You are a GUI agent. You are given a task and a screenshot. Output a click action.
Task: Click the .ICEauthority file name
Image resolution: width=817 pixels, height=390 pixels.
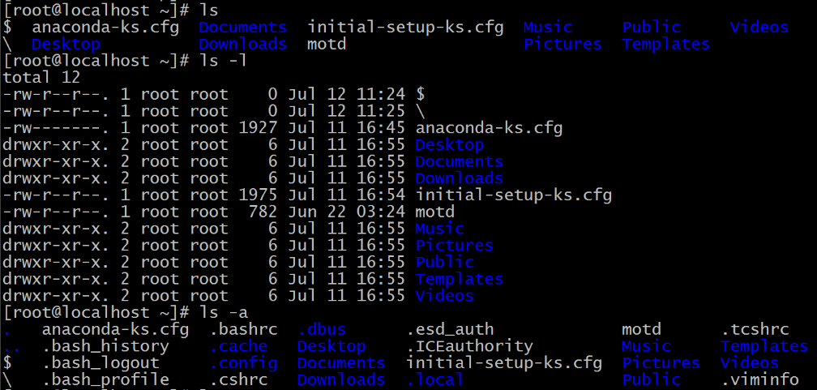(469, 345)
